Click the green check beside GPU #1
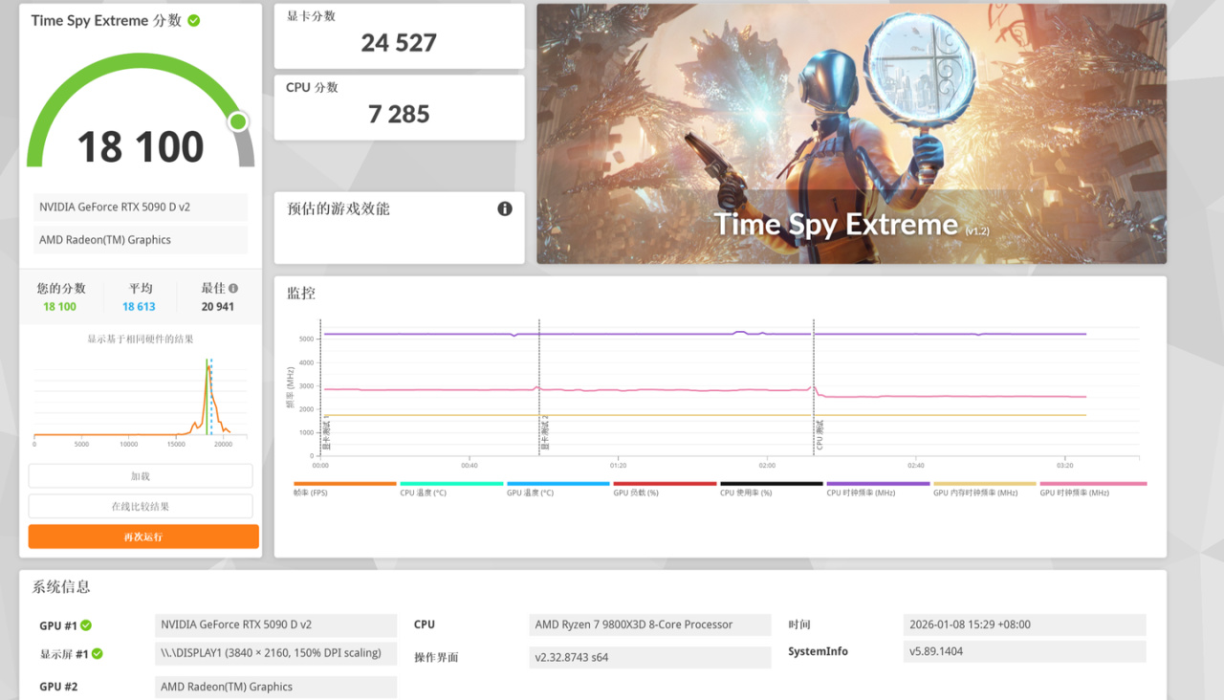This screenshot has height=700, width=1224. [86, 625]
